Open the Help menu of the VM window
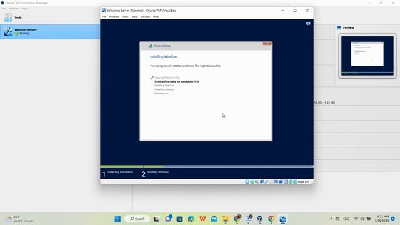The height and width of the screenshot is (225, 400). [156, 17]
